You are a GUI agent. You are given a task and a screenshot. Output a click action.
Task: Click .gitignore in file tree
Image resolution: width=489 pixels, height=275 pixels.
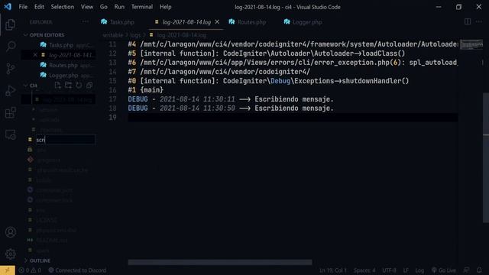click(x=48, y=160)
